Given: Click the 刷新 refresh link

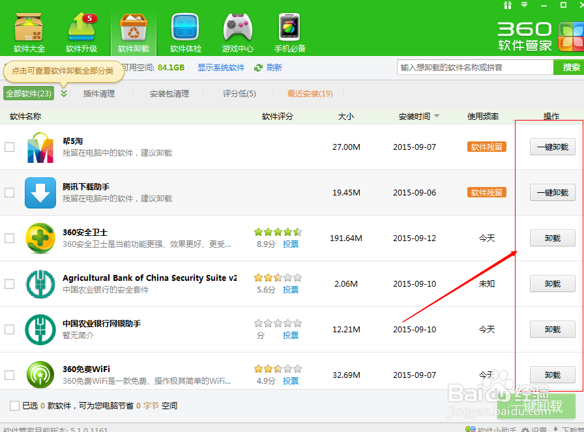Looking at the screenshot, I should tap(274, 67).
